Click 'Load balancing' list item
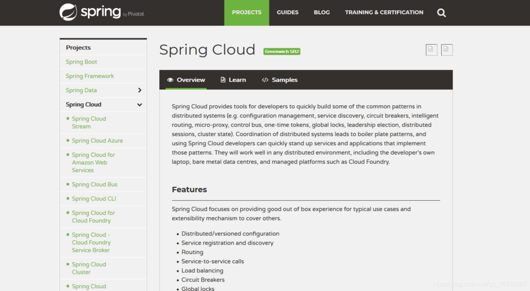The width and height of the screenshot is (530, 291). pyautogui.click(x=202, y=271)
